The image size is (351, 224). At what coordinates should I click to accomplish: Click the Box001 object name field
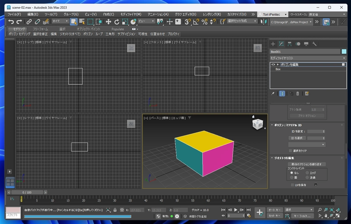click(305, 51)
